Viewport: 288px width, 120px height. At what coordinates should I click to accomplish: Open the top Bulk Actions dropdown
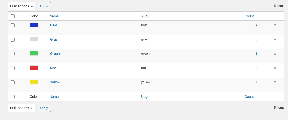point(22,6)
